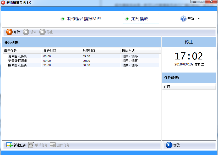The height and width of the screenshot is (155, 218).
Task: Click the 切歌 button text
Action: pos(176,145)
